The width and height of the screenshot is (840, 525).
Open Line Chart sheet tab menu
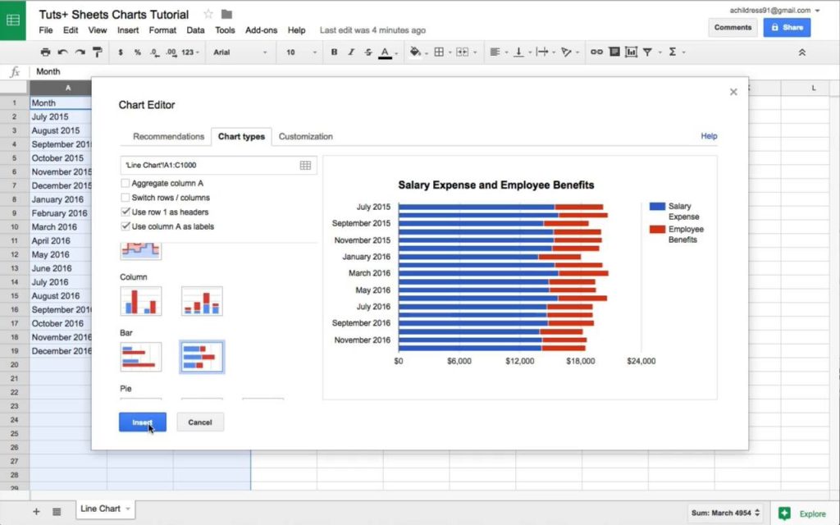(x=127, y=509)
